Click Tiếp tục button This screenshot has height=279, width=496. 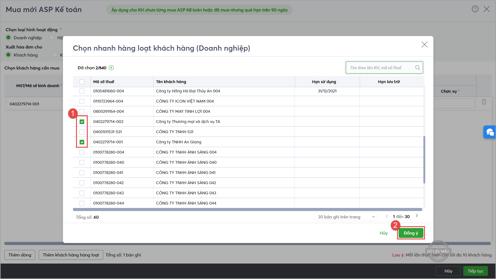coord(475,271)
